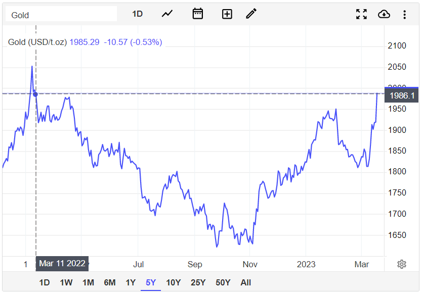Show the All time range

click(245, 282)
